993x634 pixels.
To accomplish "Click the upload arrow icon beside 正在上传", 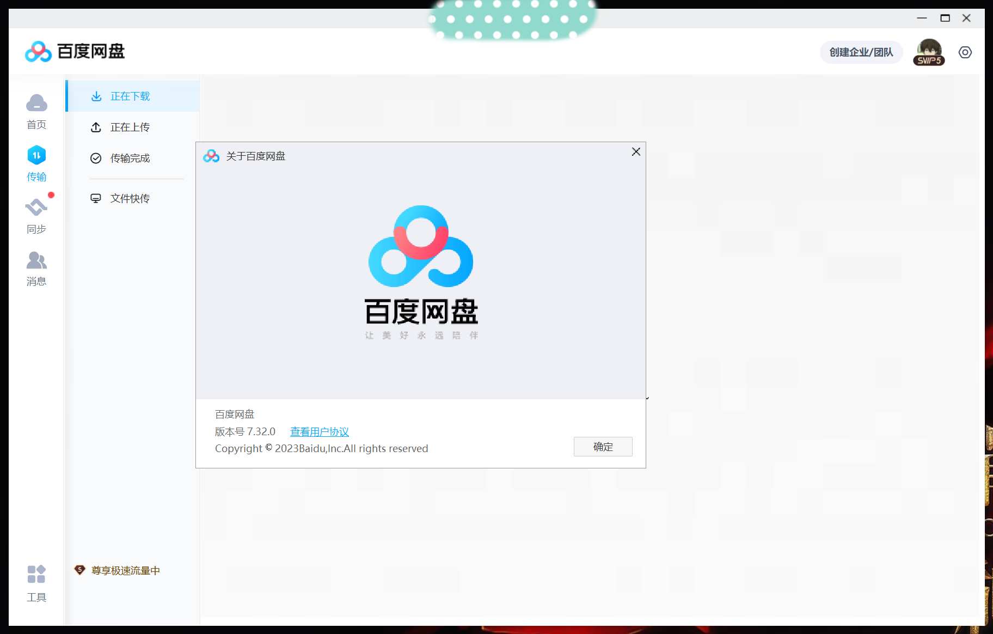I will [96, 127].
